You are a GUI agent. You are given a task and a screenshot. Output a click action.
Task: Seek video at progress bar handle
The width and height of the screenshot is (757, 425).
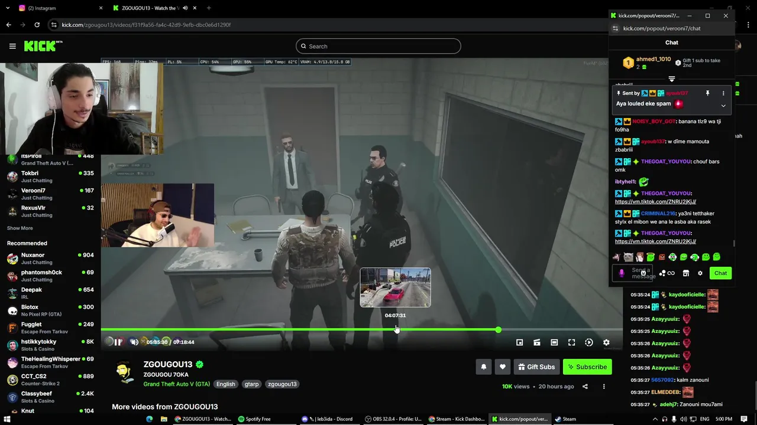tap(499, 329)
